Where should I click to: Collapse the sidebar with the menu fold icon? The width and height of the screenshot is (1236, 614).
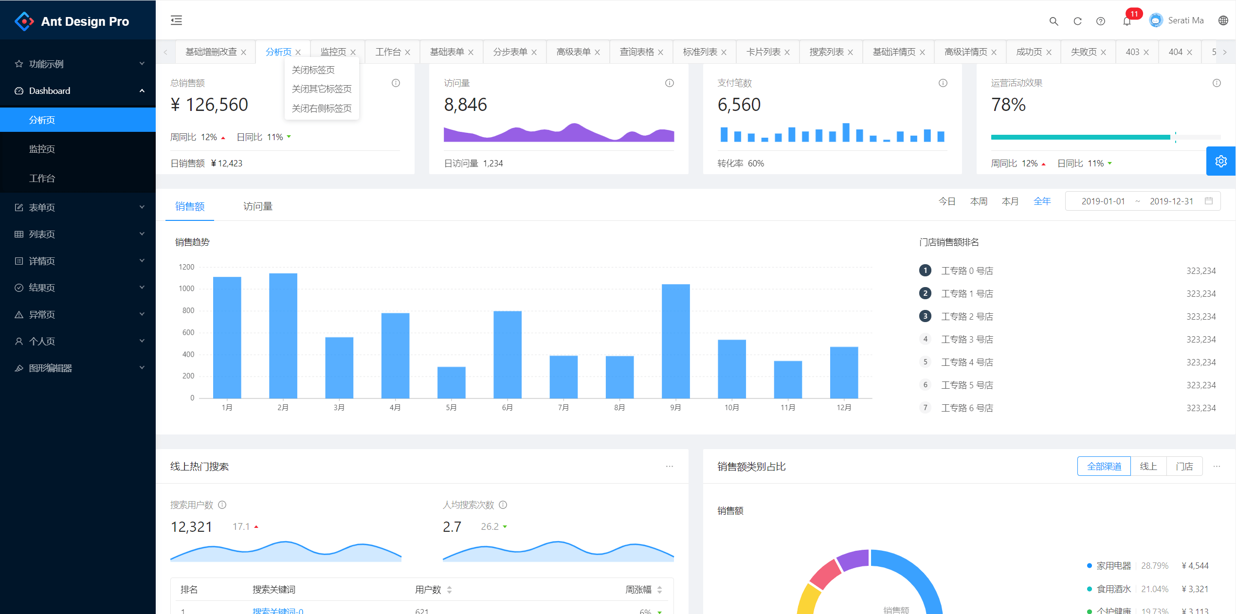(176, 20)
